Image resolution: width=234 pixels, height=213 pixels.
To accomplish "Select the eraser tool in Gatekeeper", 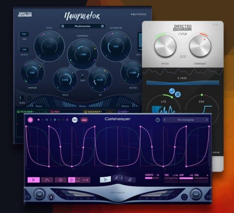I will (130, 180).
